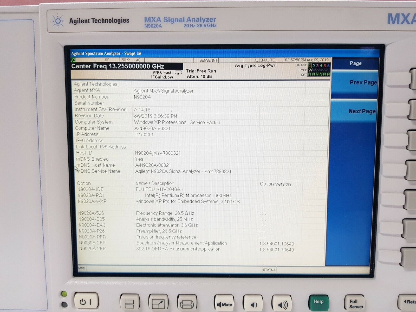
Task: Select the N9020A-526 Frequency Range option
Action: (172, 213)
